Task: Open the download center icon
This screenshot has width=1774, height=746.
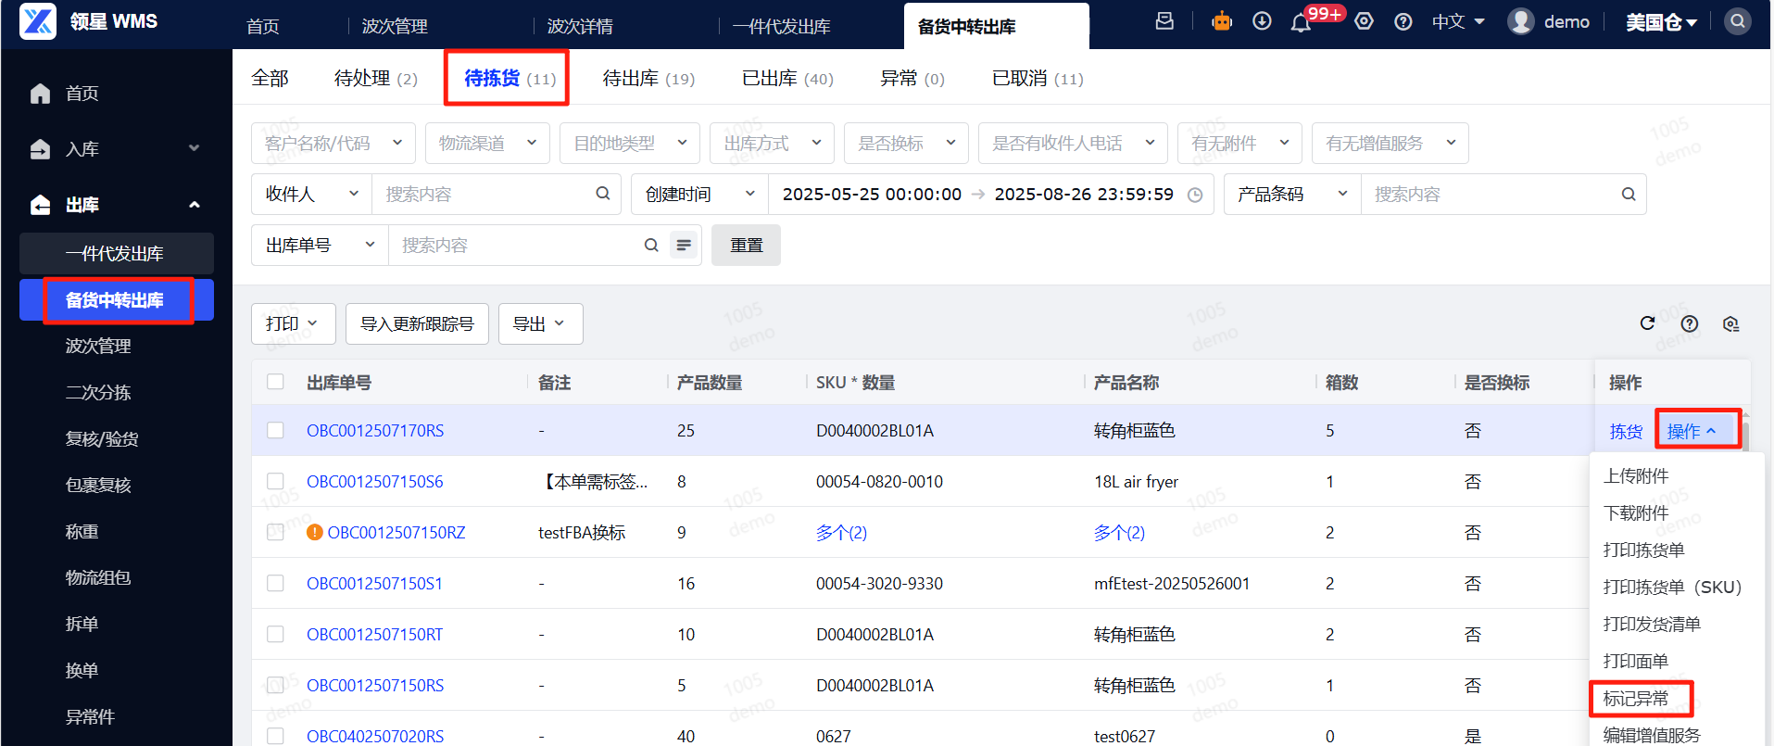Action: [x=1262, y=21]
